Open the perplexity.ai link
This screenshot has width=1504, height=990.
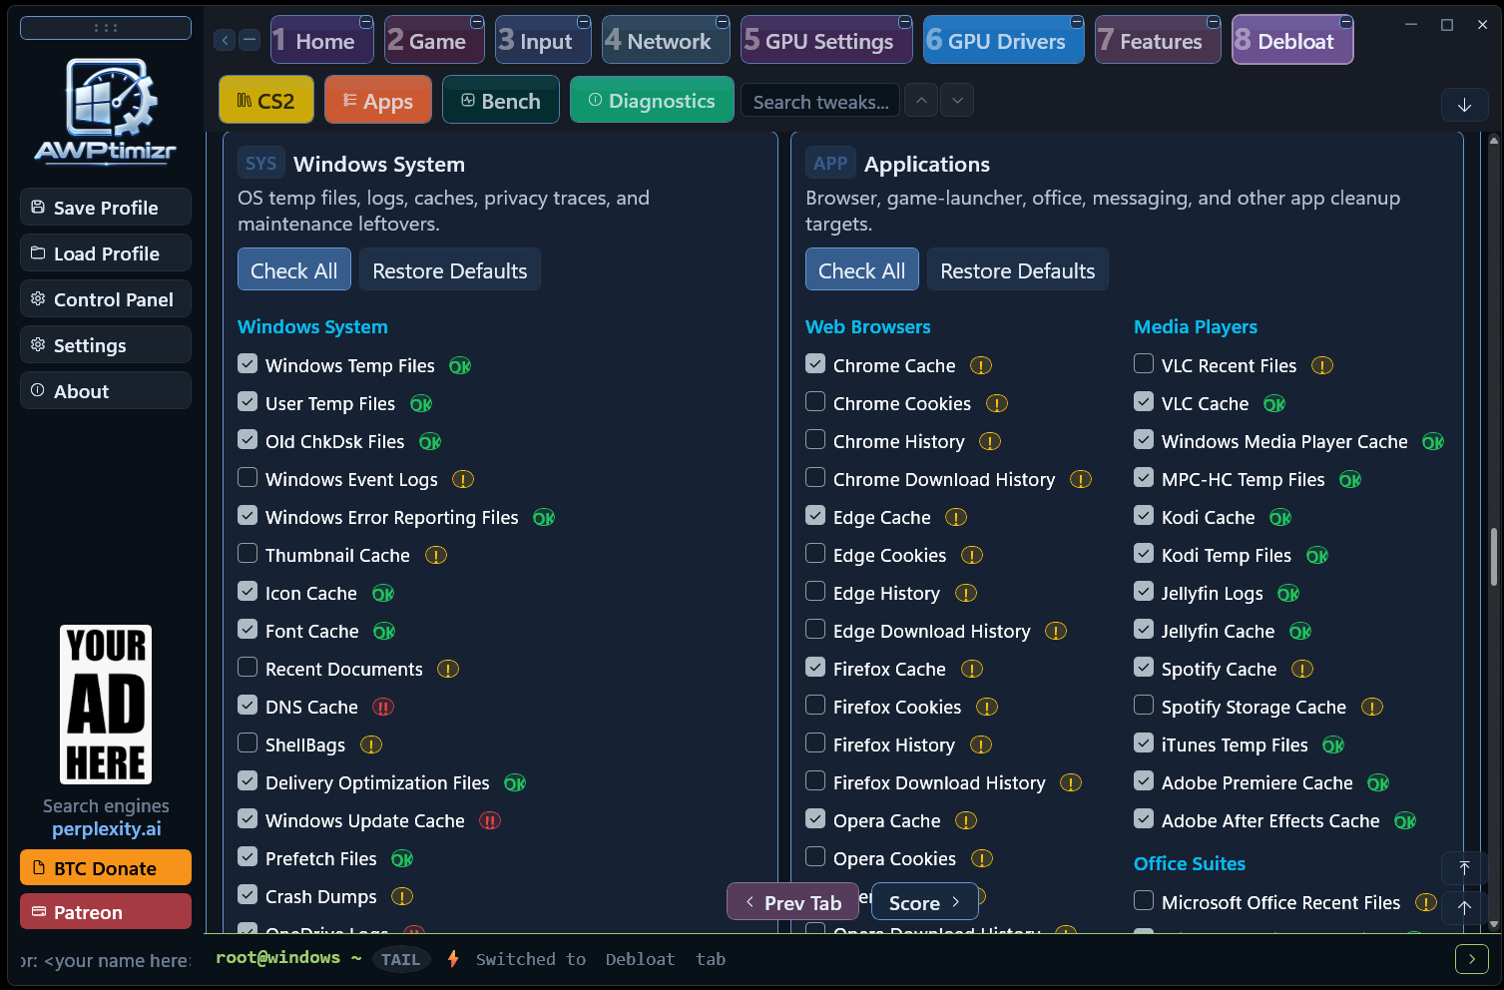point(107,829)
